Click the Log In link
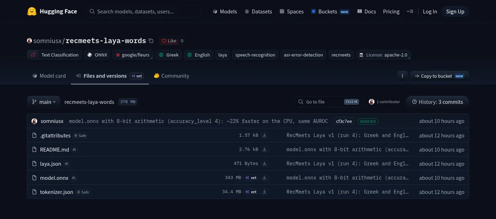This screenshot has width=496, height=219. pos(430,12)
